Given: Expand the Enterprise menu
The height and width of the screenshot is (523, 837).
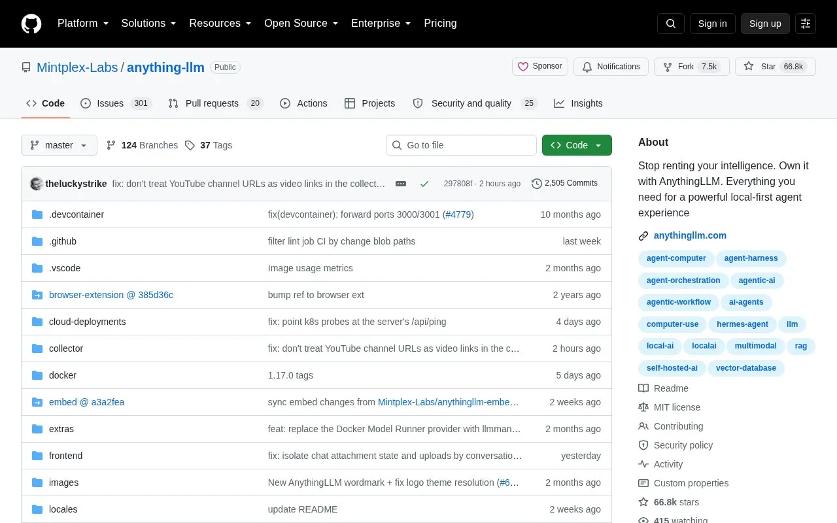Looking at the screenshot, I should (x=381, y=24).
